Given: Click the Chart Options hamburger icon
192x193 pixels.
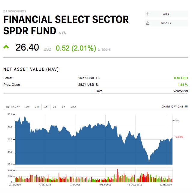Looking at the screenshot, I should (186, 107).
